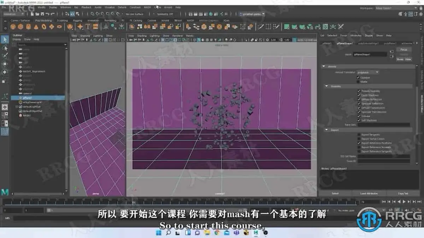Viewport: 424px width, 238px height.
Task: Click the Focus button
Action: (404, 50)
